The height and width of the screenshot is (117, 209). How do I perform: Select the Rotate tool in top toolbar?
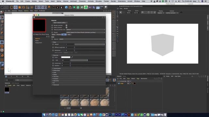[x=24, y=7]
